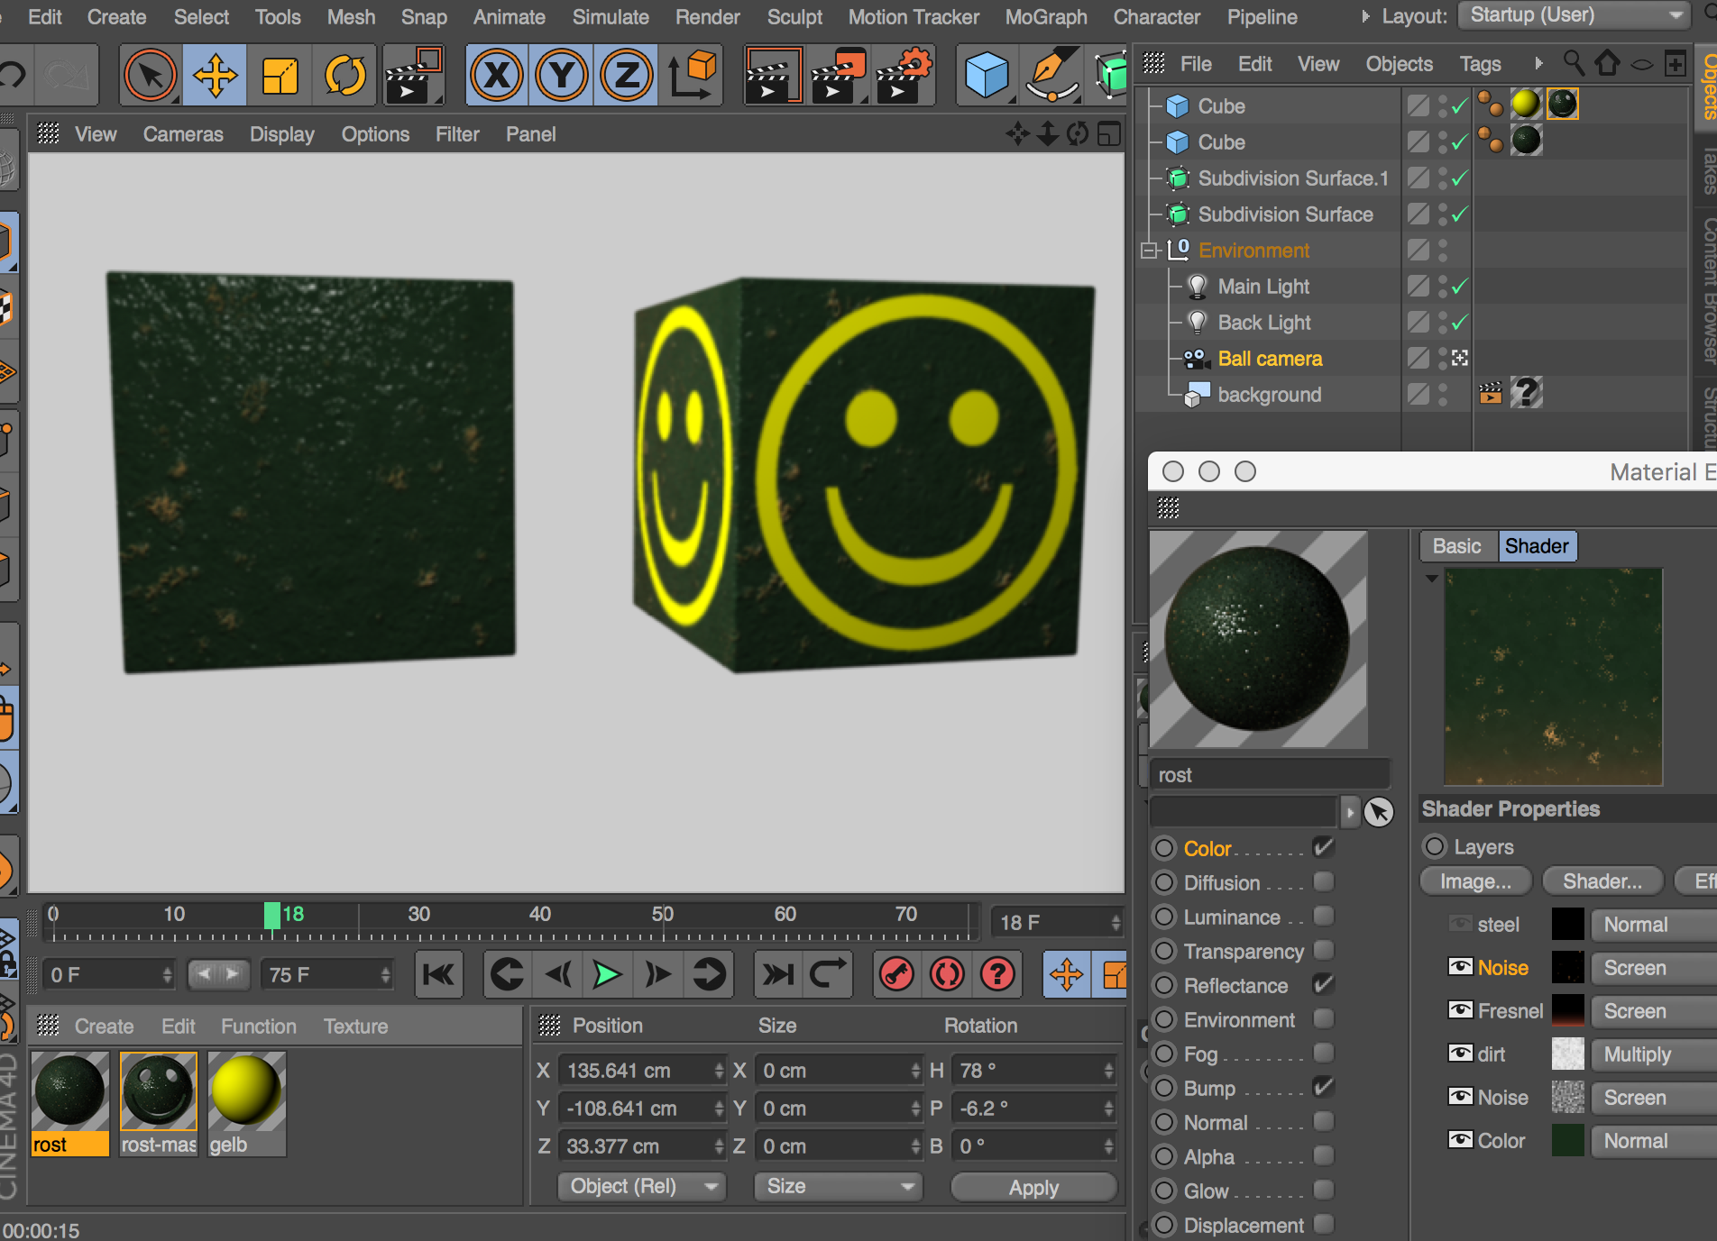1717x1241 pixels.
Task: Select the Rotate tool
Action: pos(344,75)
